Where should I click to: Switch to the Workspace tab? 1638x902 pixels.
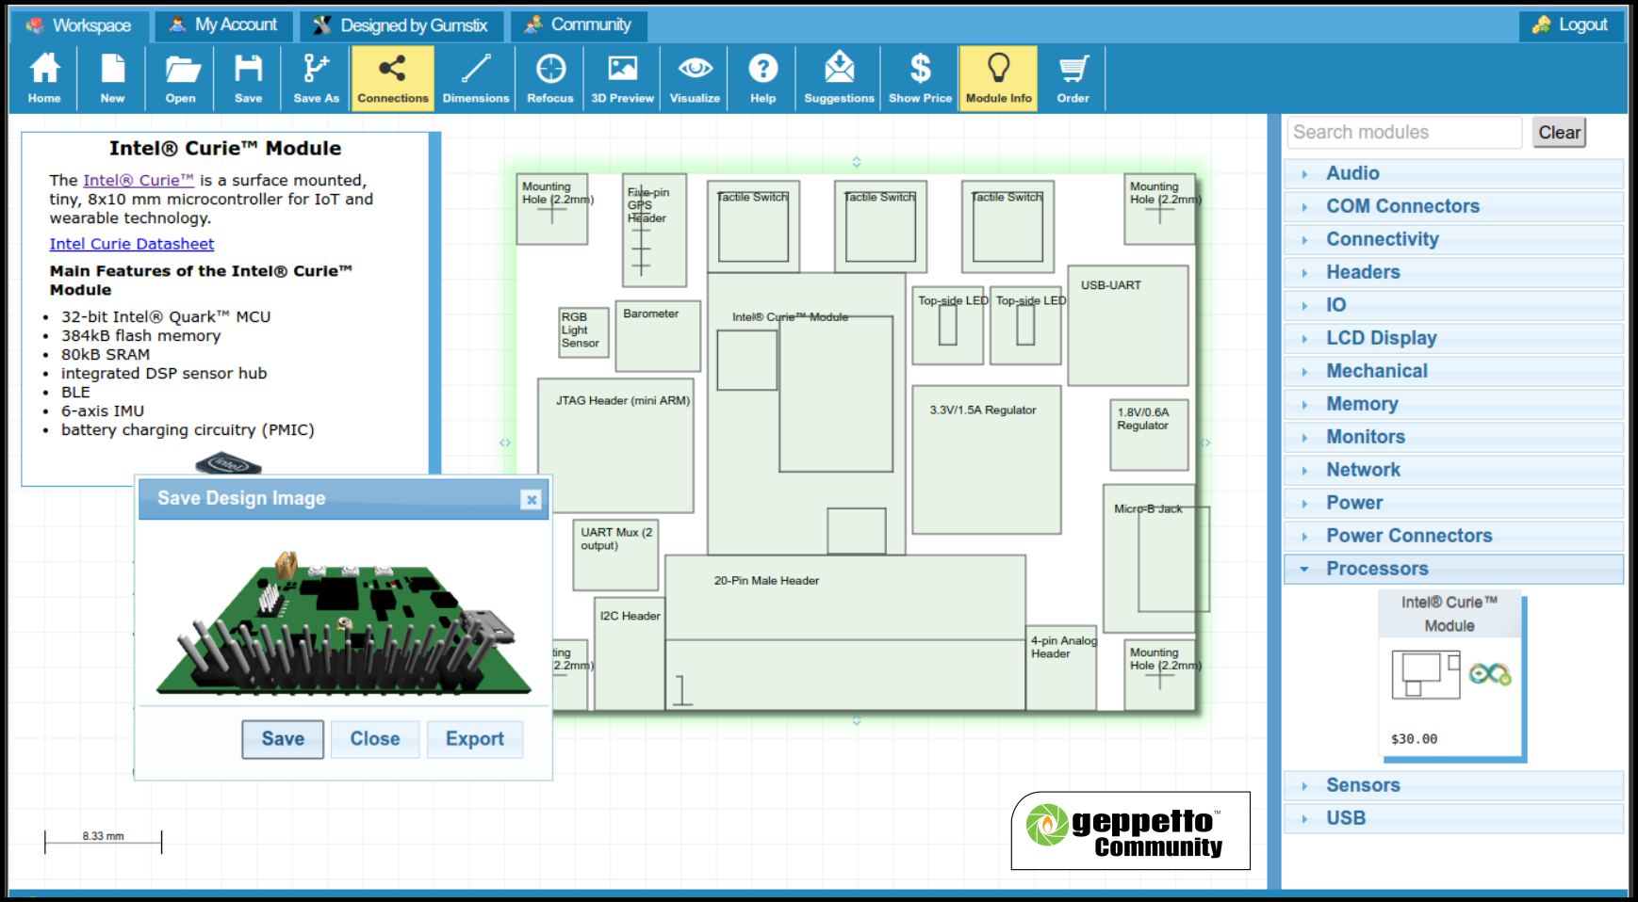click(x=78, y=25)
